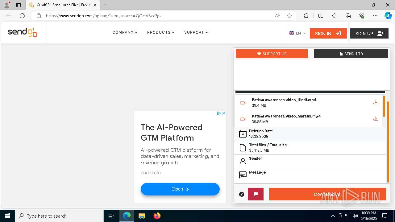This screenshot has height=222, width=395.
Task: Download Patient awareness video_Marathi.mp4 file
Action: [x=376, y=119]
